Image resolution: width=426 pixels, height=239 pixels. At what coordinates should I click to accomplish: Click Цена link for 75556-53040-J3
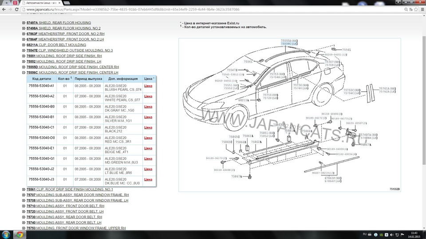148,179
